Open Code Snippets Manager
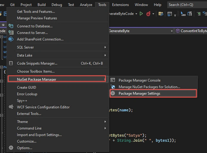Image resolution: width=207 pixels, height=153 pixels. 58,63
